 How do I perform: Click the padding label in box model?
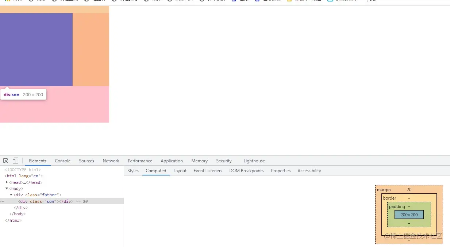pos(397,207)
